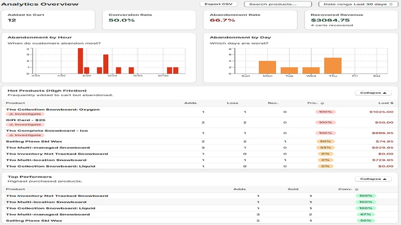Viewport: 401px width, 225px height.
Task: Open Selling Plans Ski Wax in Top Performers
Action: click(199, 220)
